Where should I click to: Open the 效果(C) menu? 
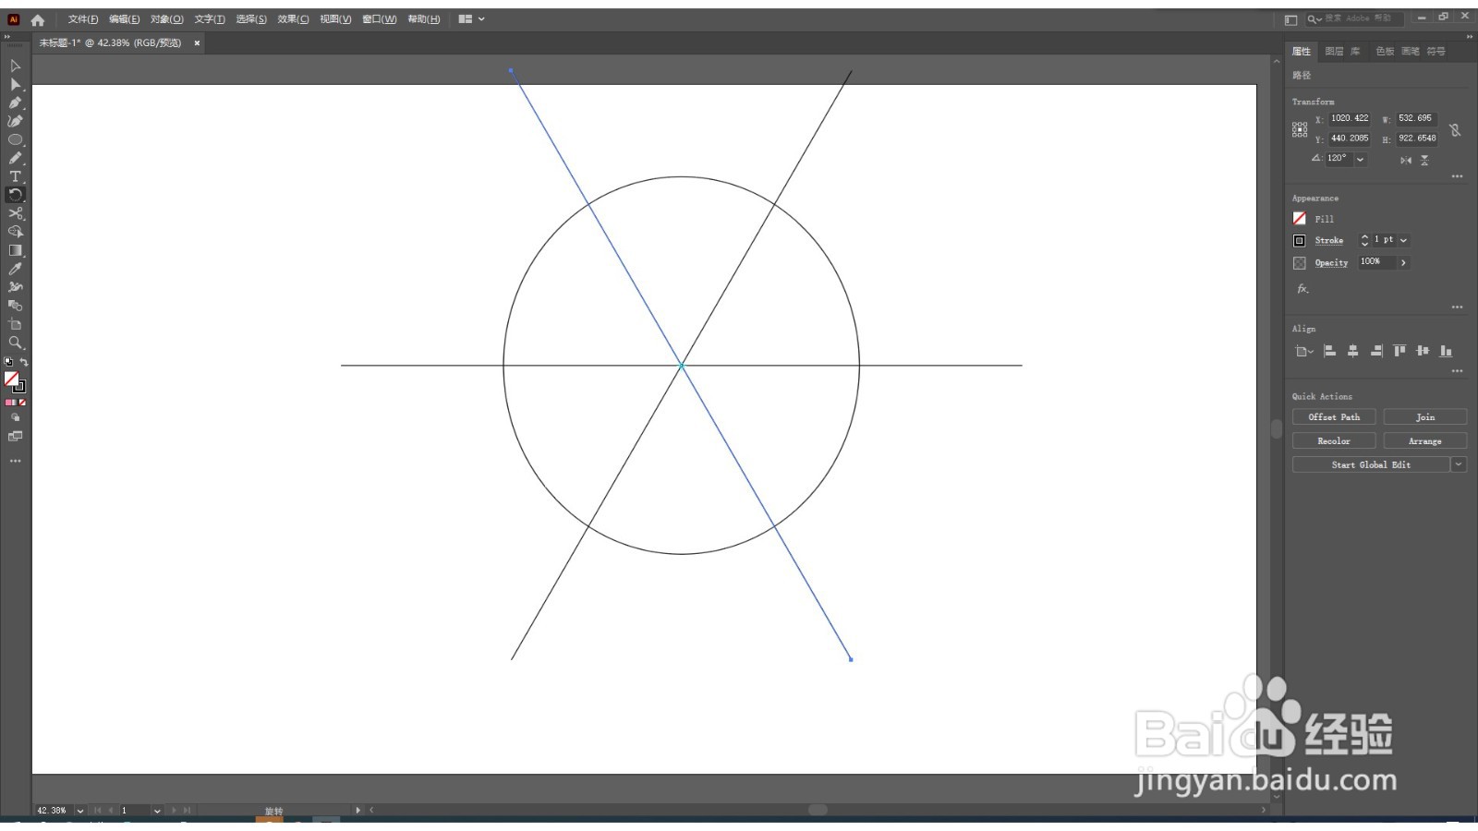294,19
